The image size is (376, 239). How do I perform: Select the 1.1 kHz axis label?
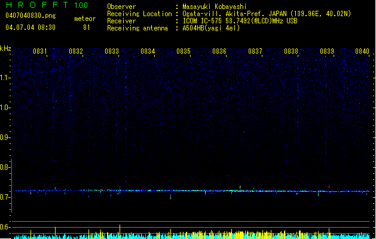(x=5, y=78)
